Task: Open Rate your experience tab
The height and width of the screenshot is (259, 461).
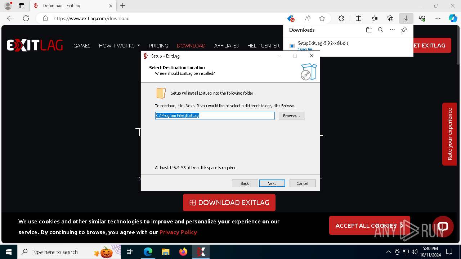Action: [x=449, y=134]
